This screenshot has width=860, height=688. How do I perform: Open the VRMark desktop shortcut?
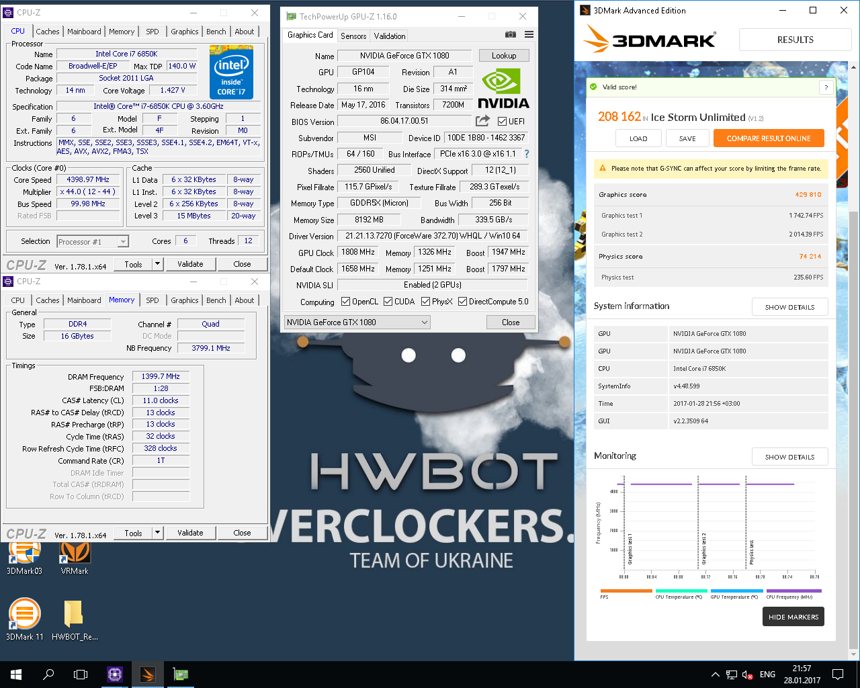[x=75, y=557]
